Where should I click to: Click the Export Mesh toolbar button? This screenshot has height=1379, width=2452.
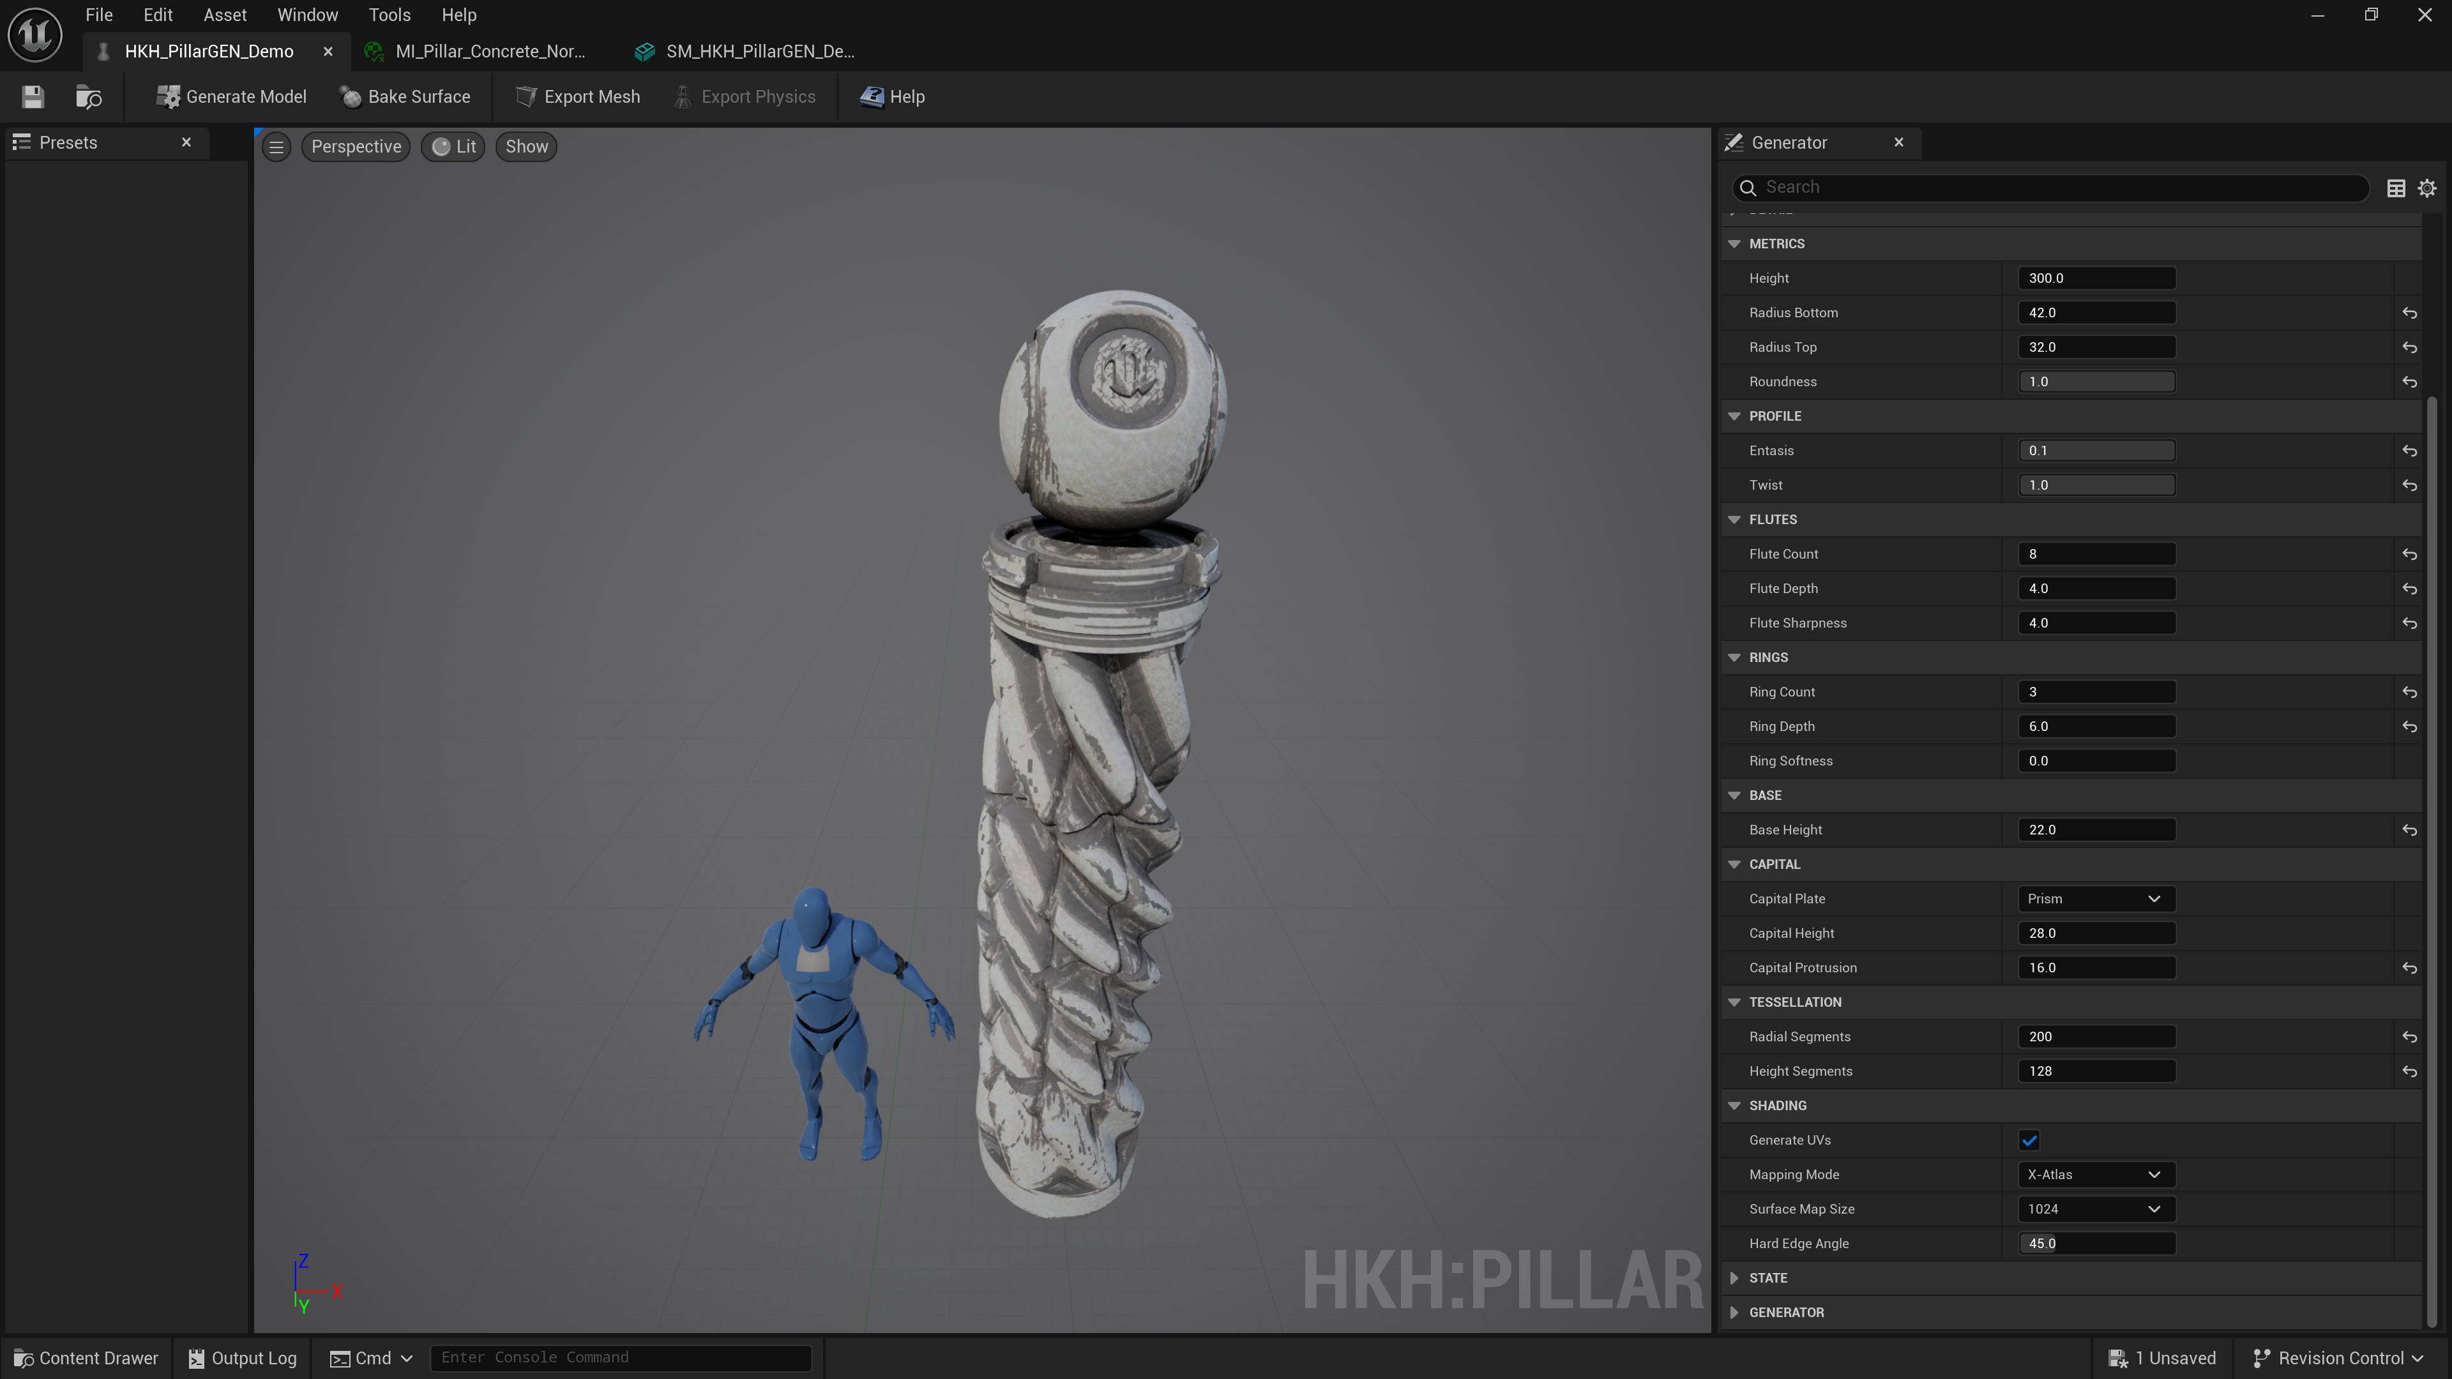578,97
